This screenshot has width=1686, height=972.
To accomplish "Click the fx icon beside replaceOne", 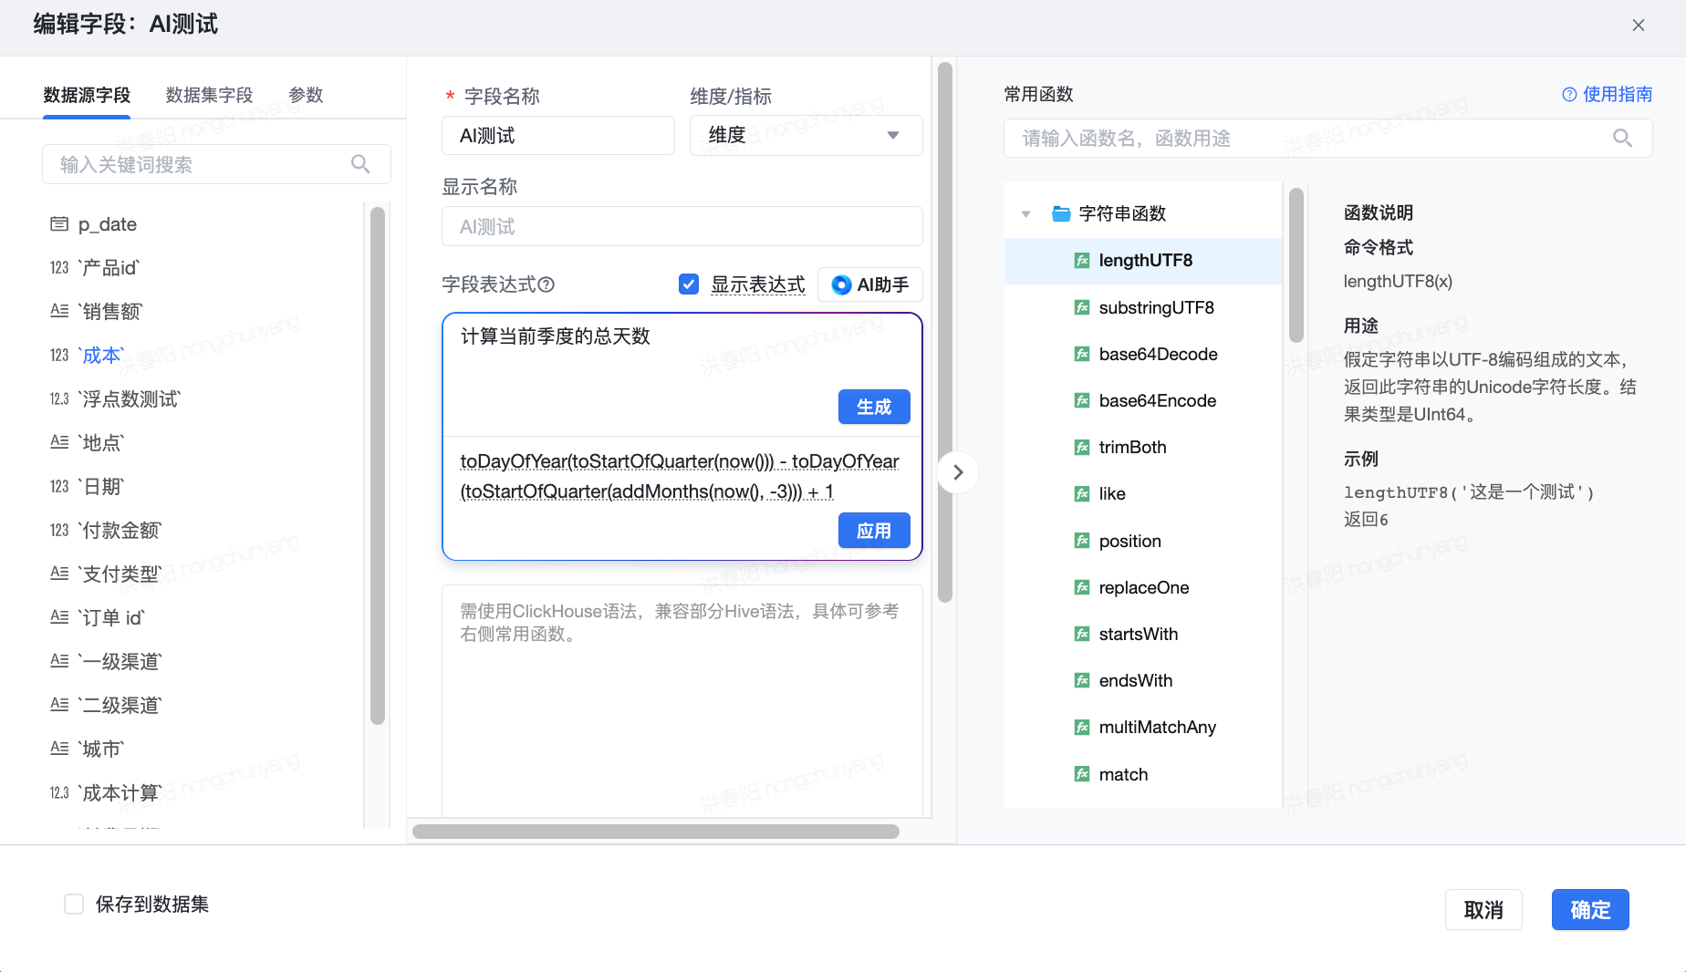I will coord(1082,587).
